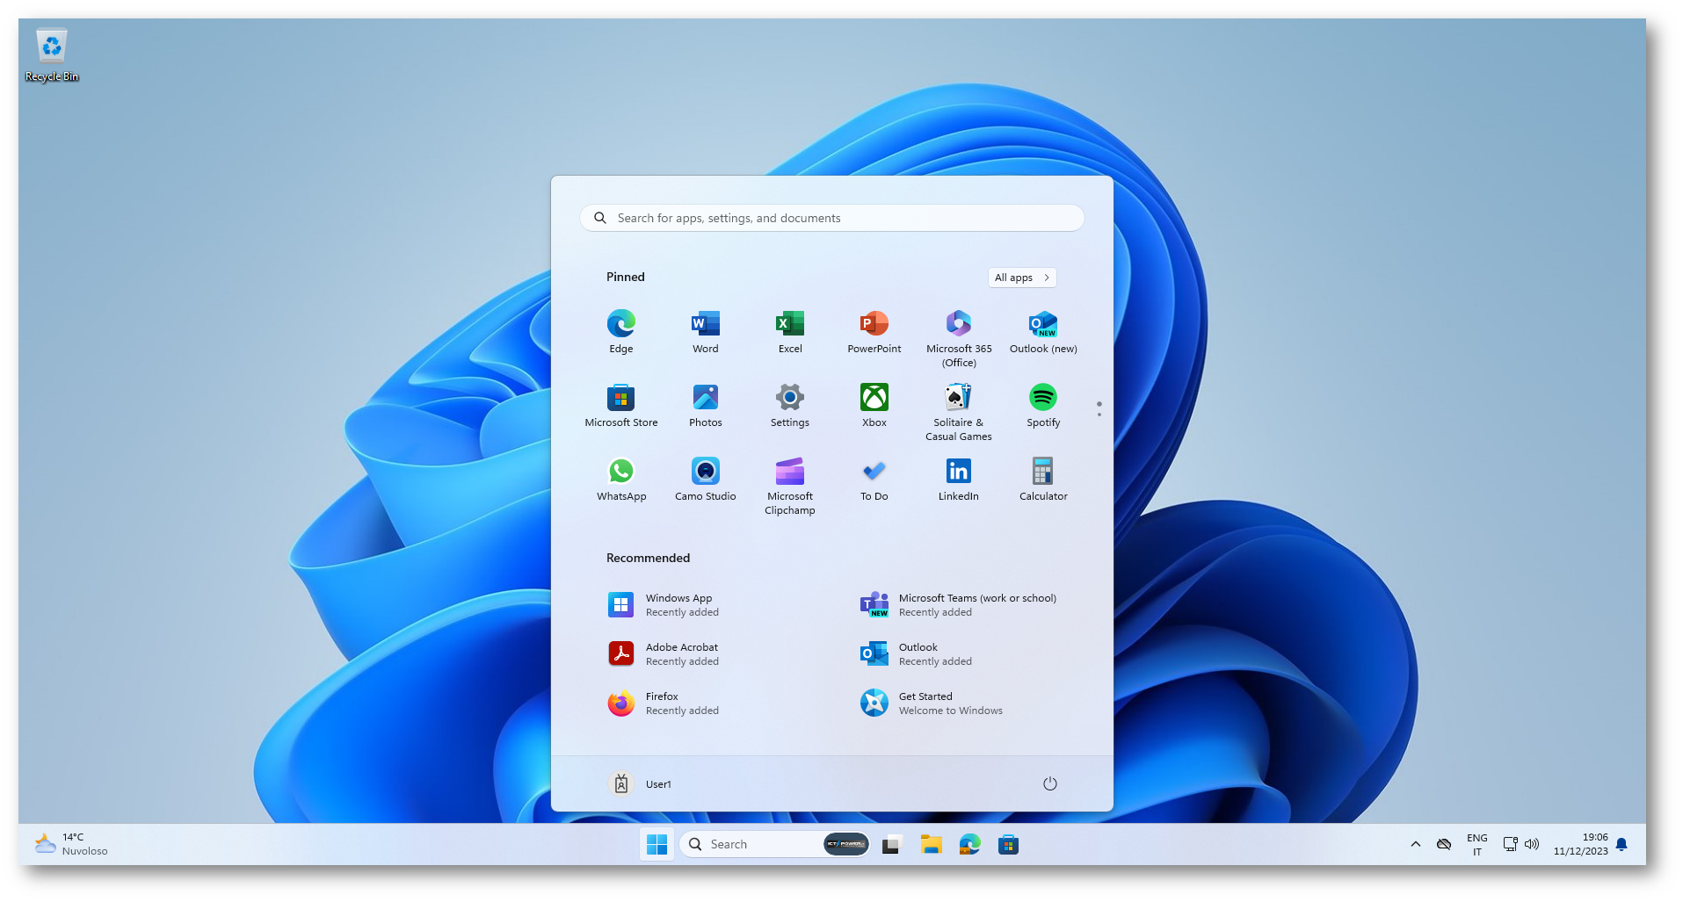Viewport: 1683px width, 902px height.
Task: Open Microsoft Clipchamp
Action: 790,485
